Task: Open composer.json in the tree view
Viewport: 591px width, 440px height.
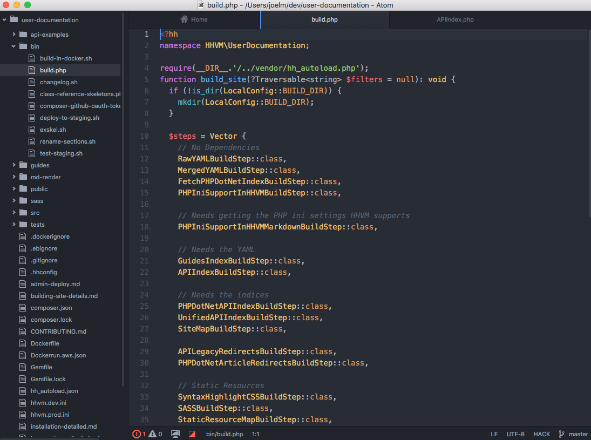Action: point(51,308)
